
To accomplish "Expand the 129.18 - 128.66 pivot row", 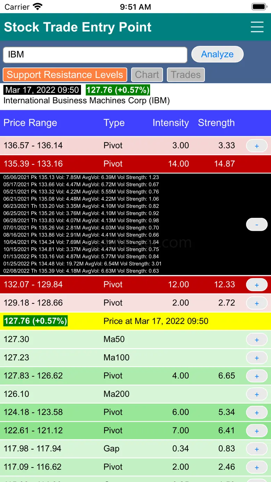I will pos(256,303).
